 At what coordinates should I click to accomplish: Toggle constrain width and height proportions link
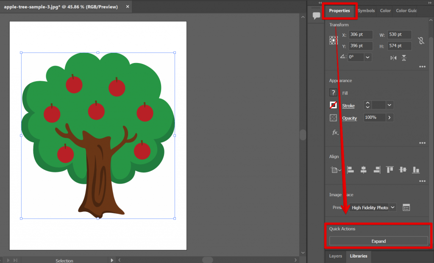[x=421, y=40]
